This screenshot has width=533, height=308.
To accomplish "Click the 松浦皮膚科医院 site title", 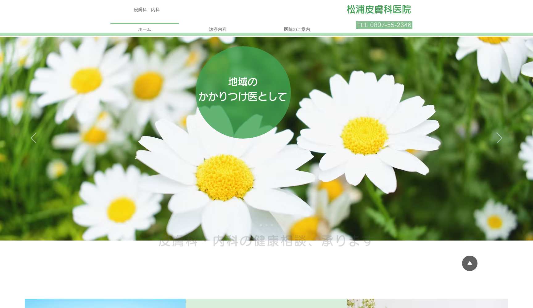I will [x=378, y=10].
